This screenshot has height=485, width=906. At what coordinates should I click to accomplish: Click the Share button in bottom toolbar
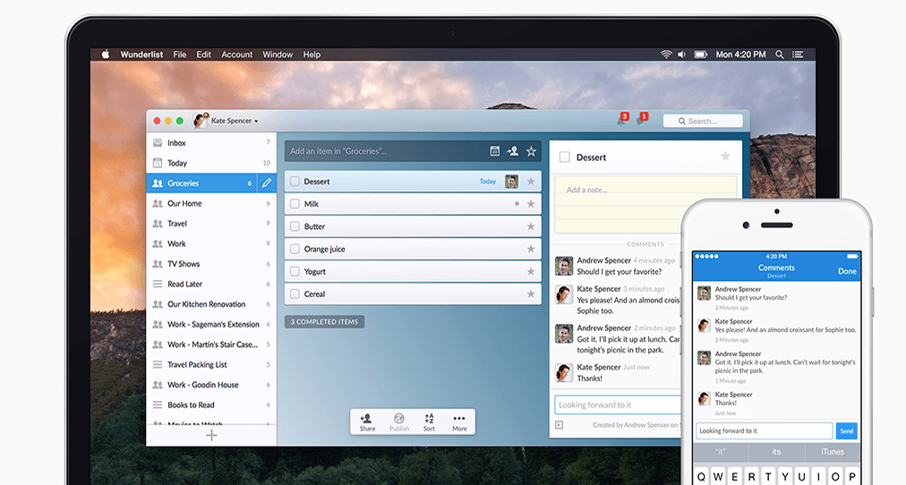[x=367, y=422]
